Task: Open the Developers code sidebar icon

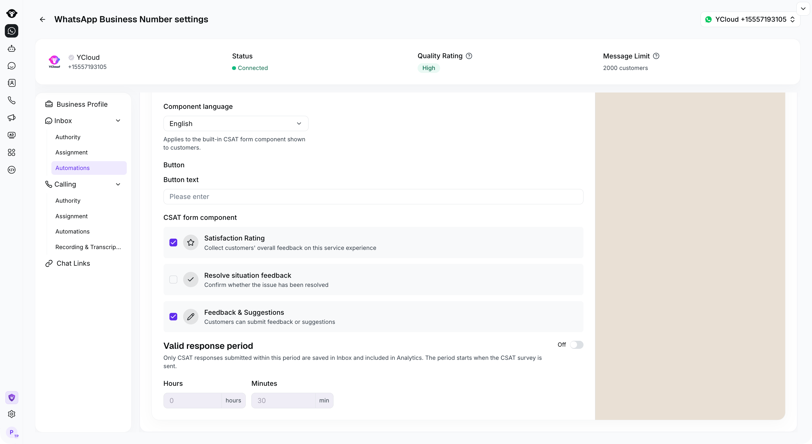Action: [x=12, y=170]
